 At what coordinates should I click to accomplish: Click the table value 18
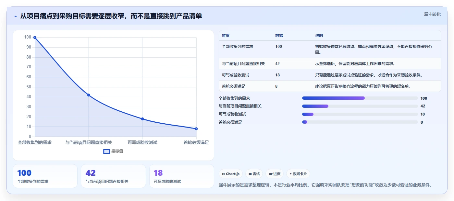click(277, 75)
